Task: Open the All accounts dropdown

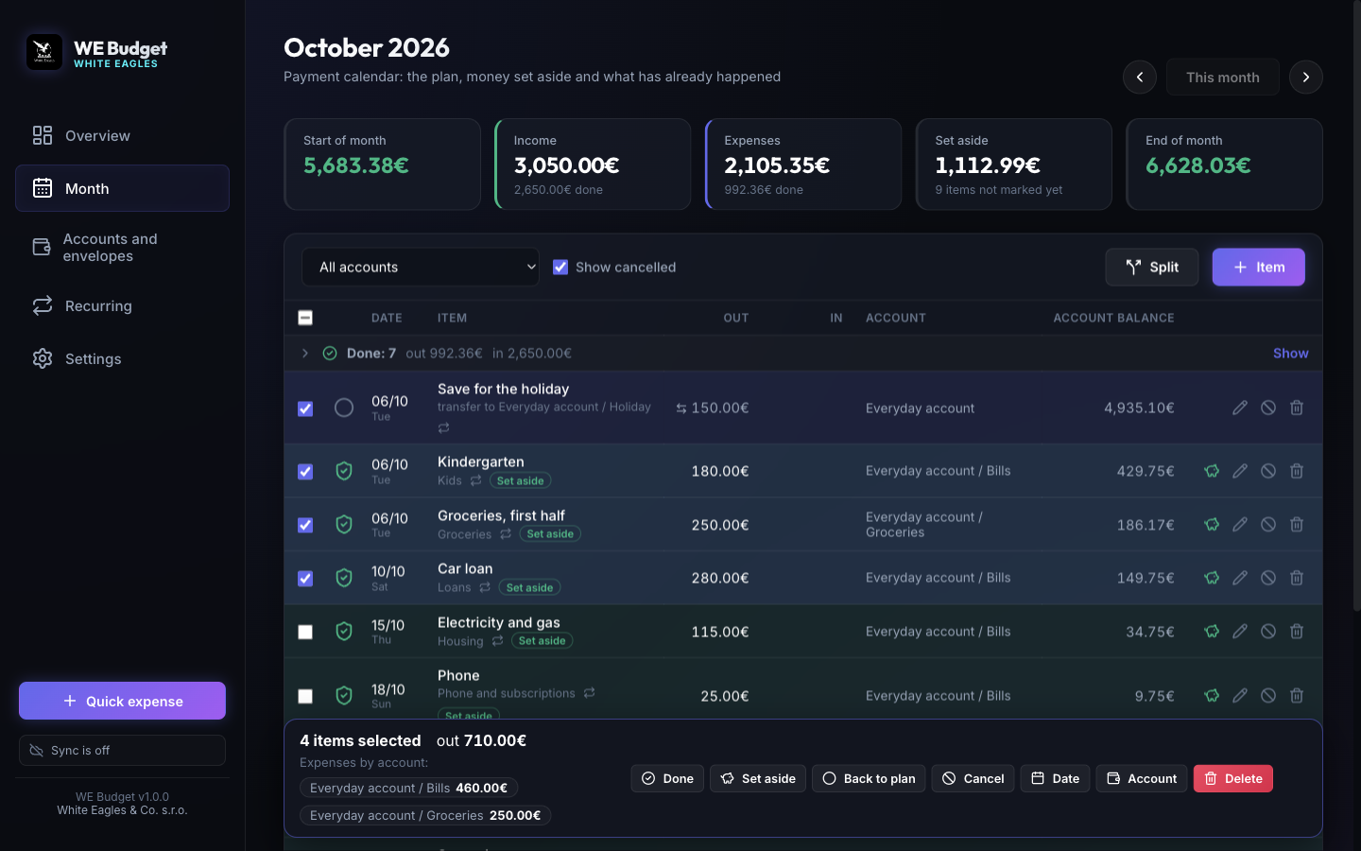Action: [x=421, y=267]
